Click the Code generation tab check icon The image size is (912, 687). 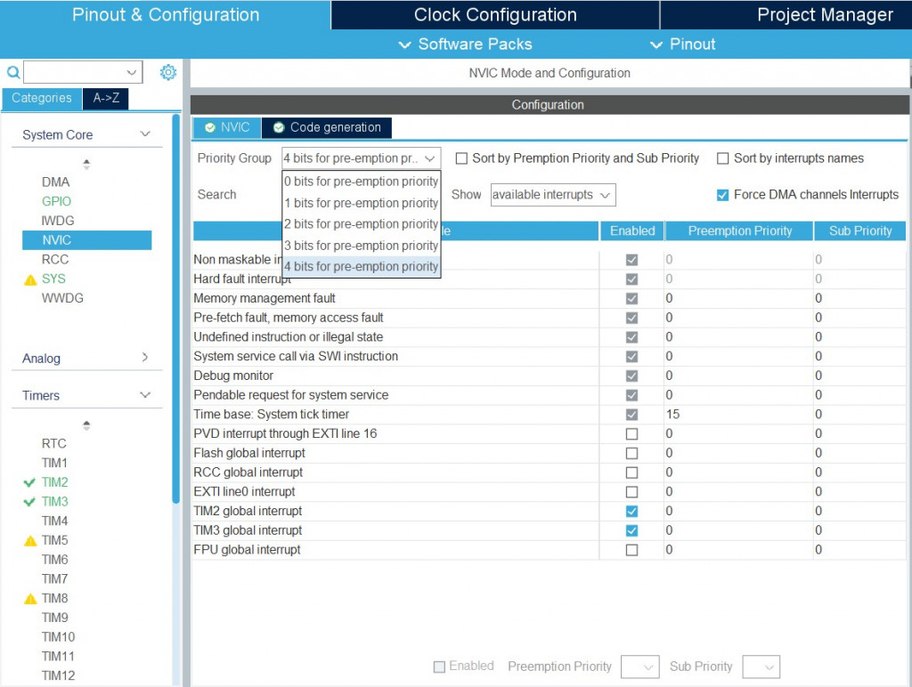279,127
